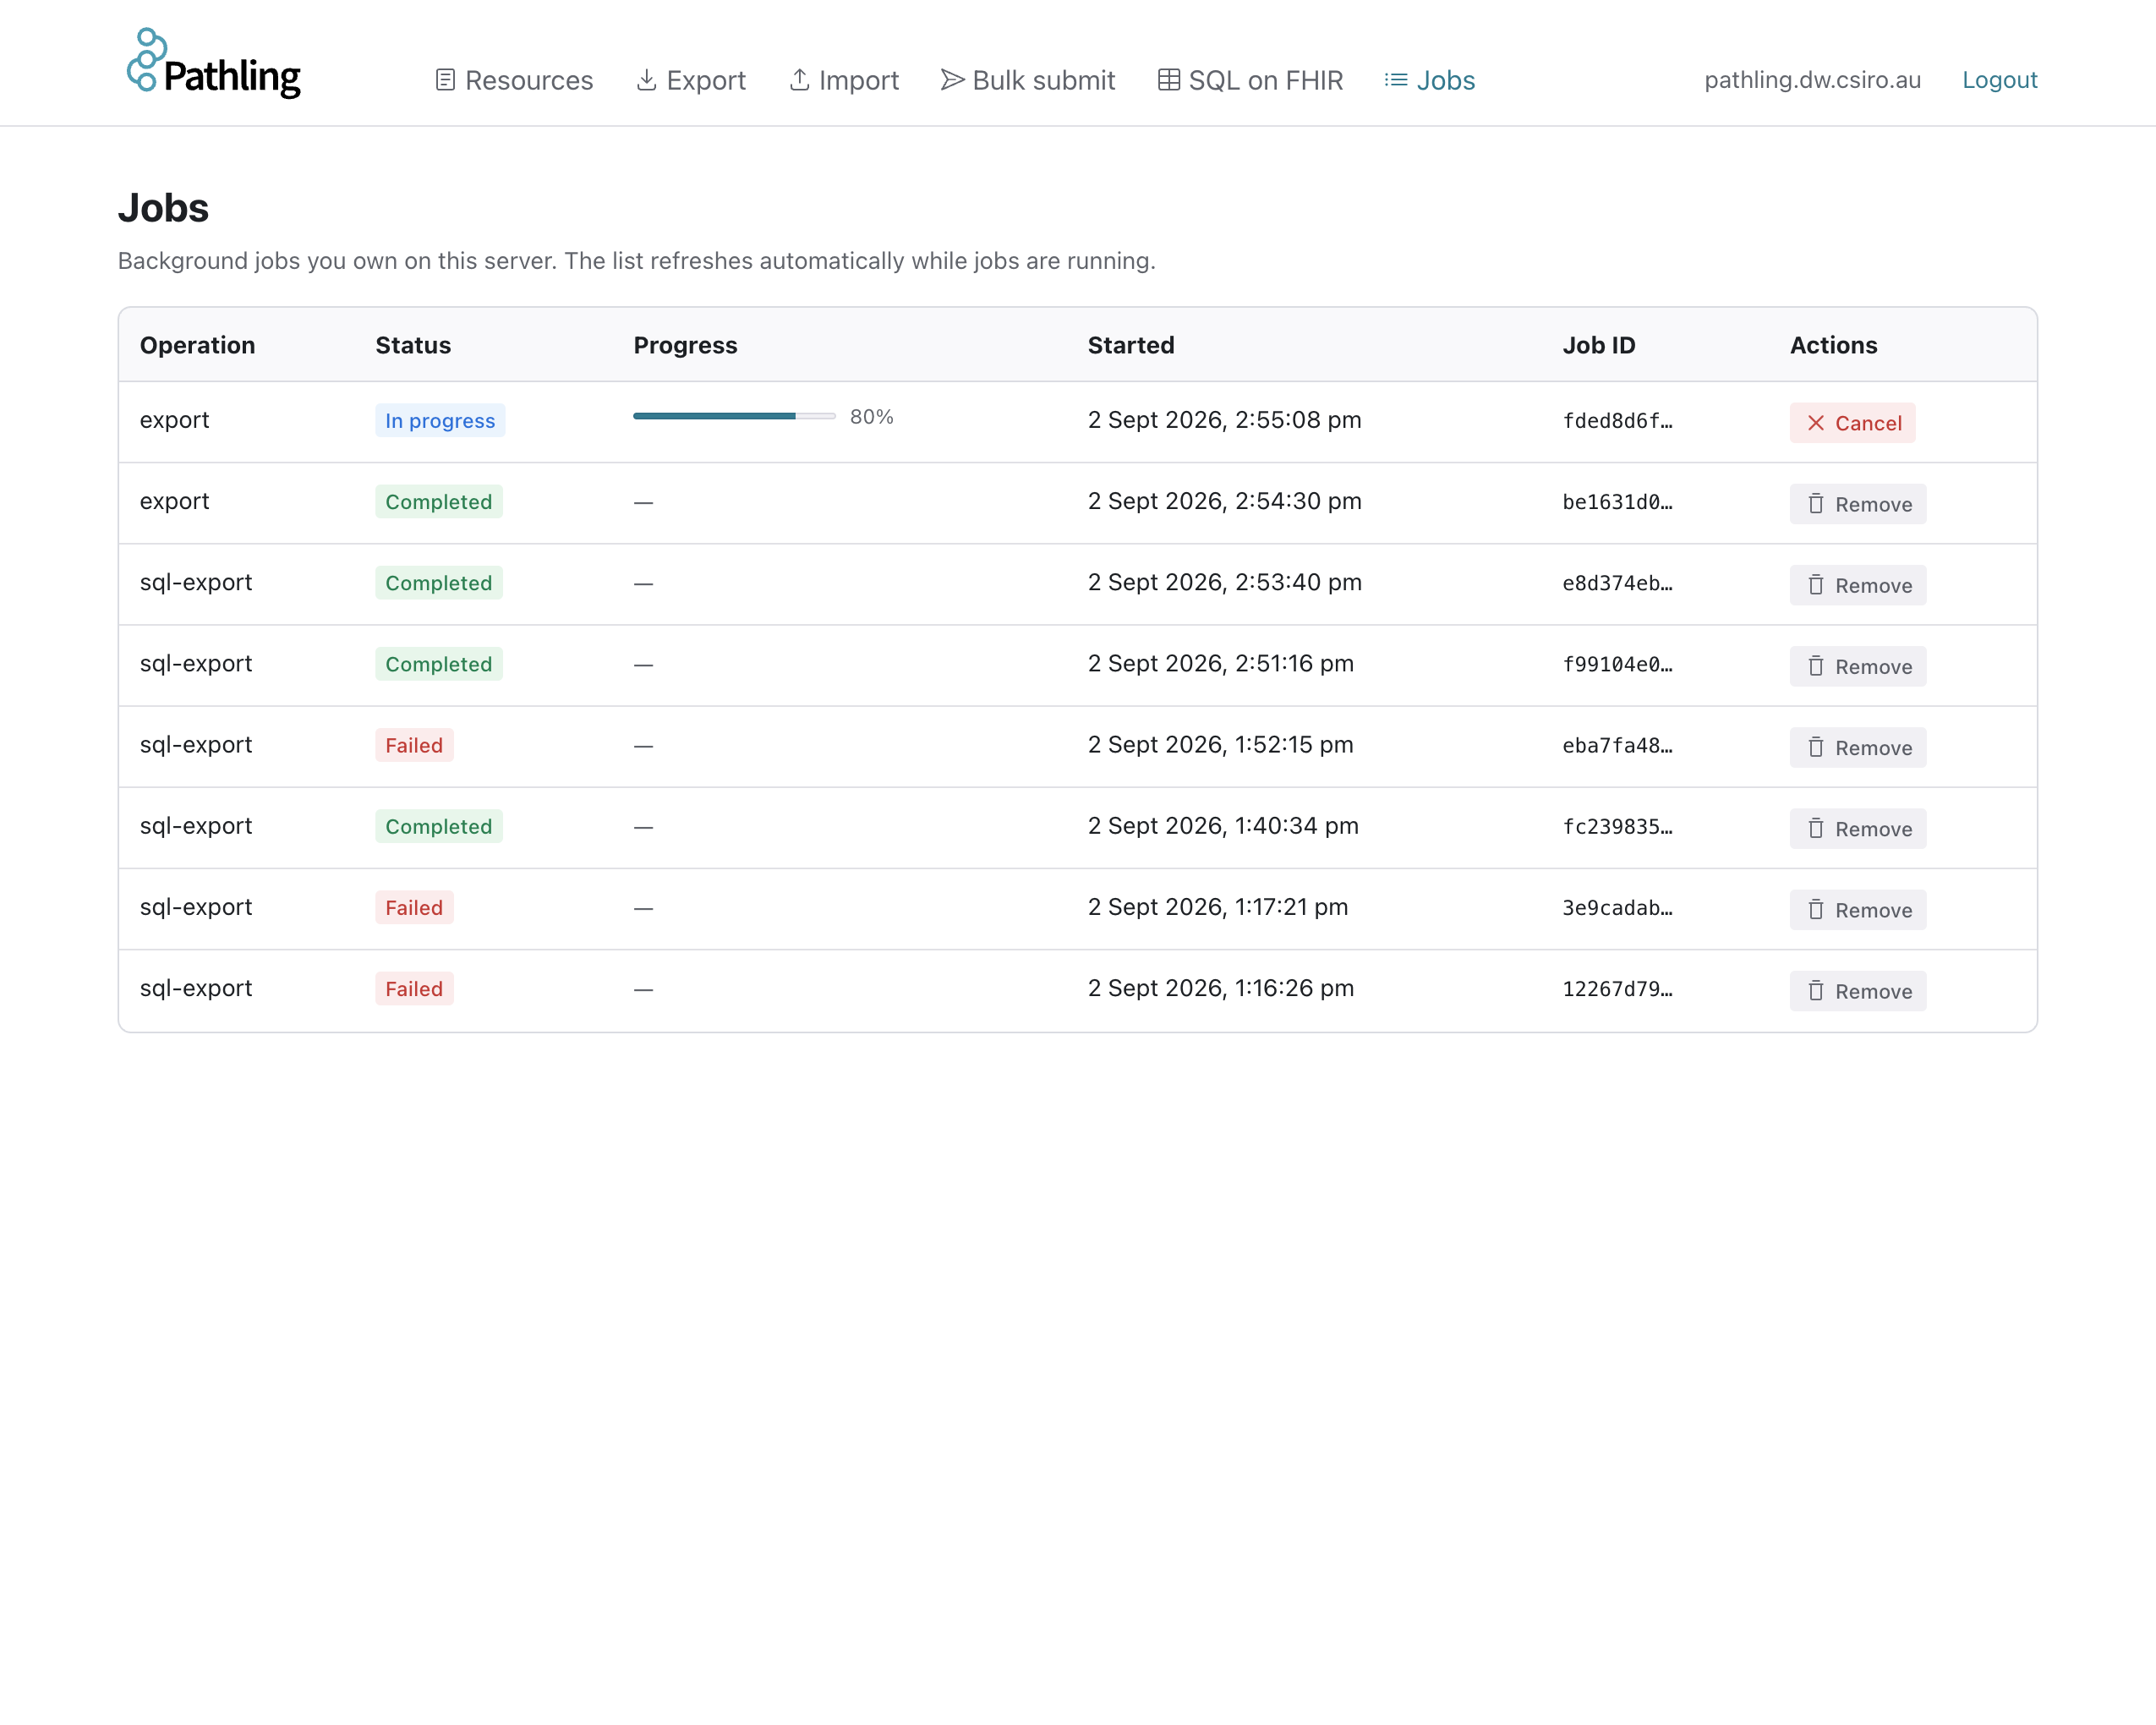Click trash icon for job e8d374eb
The width and height of the screenshot is (2156, 1725).
(1816, 585)
